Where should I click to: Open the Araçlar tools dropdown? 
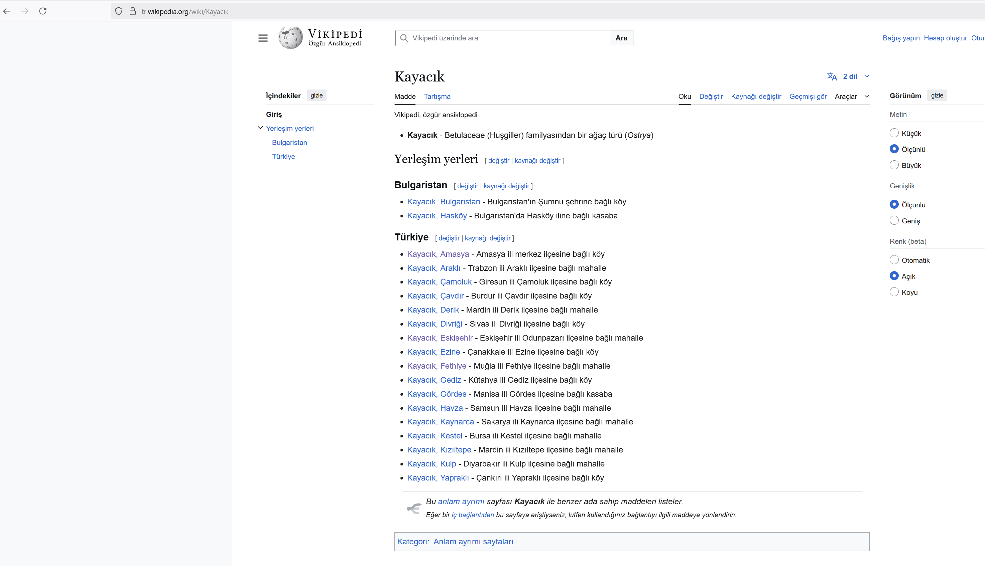click(x=852, y=97)
